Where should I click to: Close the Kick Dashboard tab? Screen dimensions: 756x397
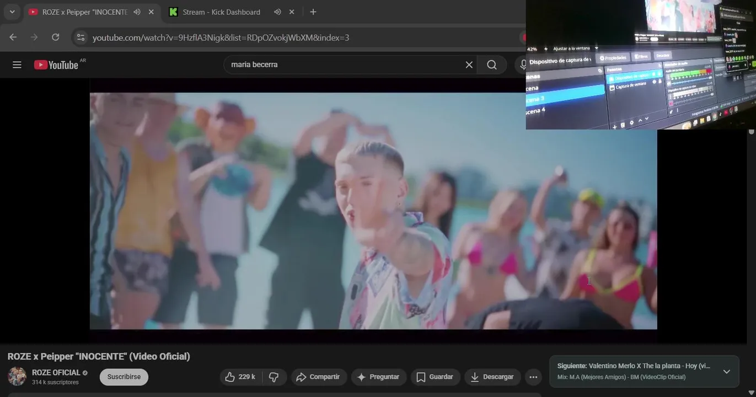pyautogui.click(x=292, y=12)
